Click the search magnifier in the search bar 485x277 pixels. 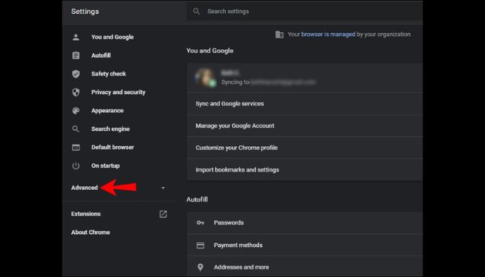(196, 12)
